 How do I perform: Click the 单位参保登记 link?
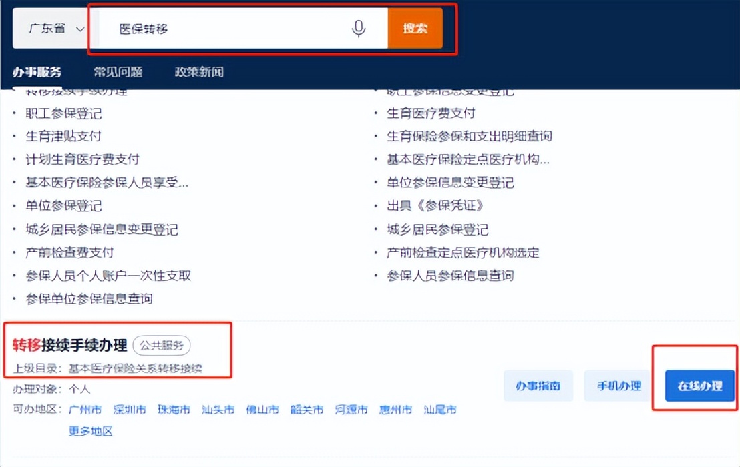(63, 206)
